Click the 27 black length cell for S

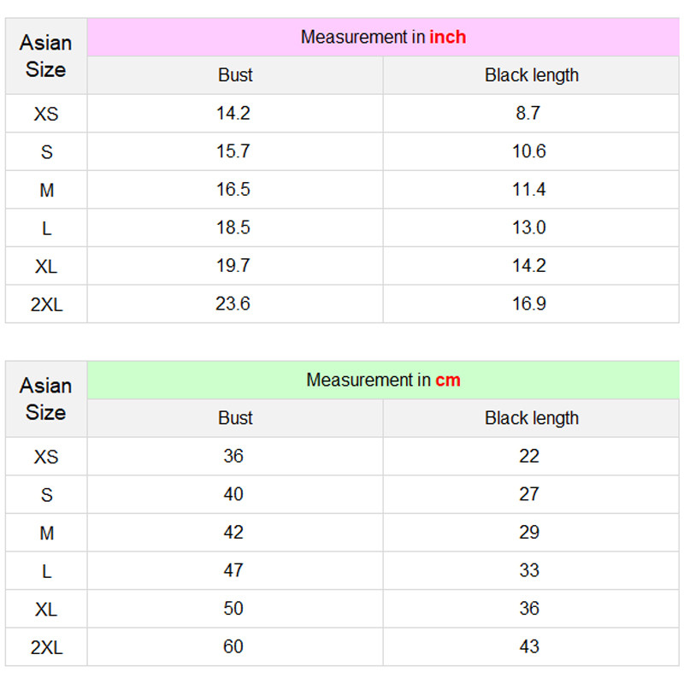[x=528, y=494]
